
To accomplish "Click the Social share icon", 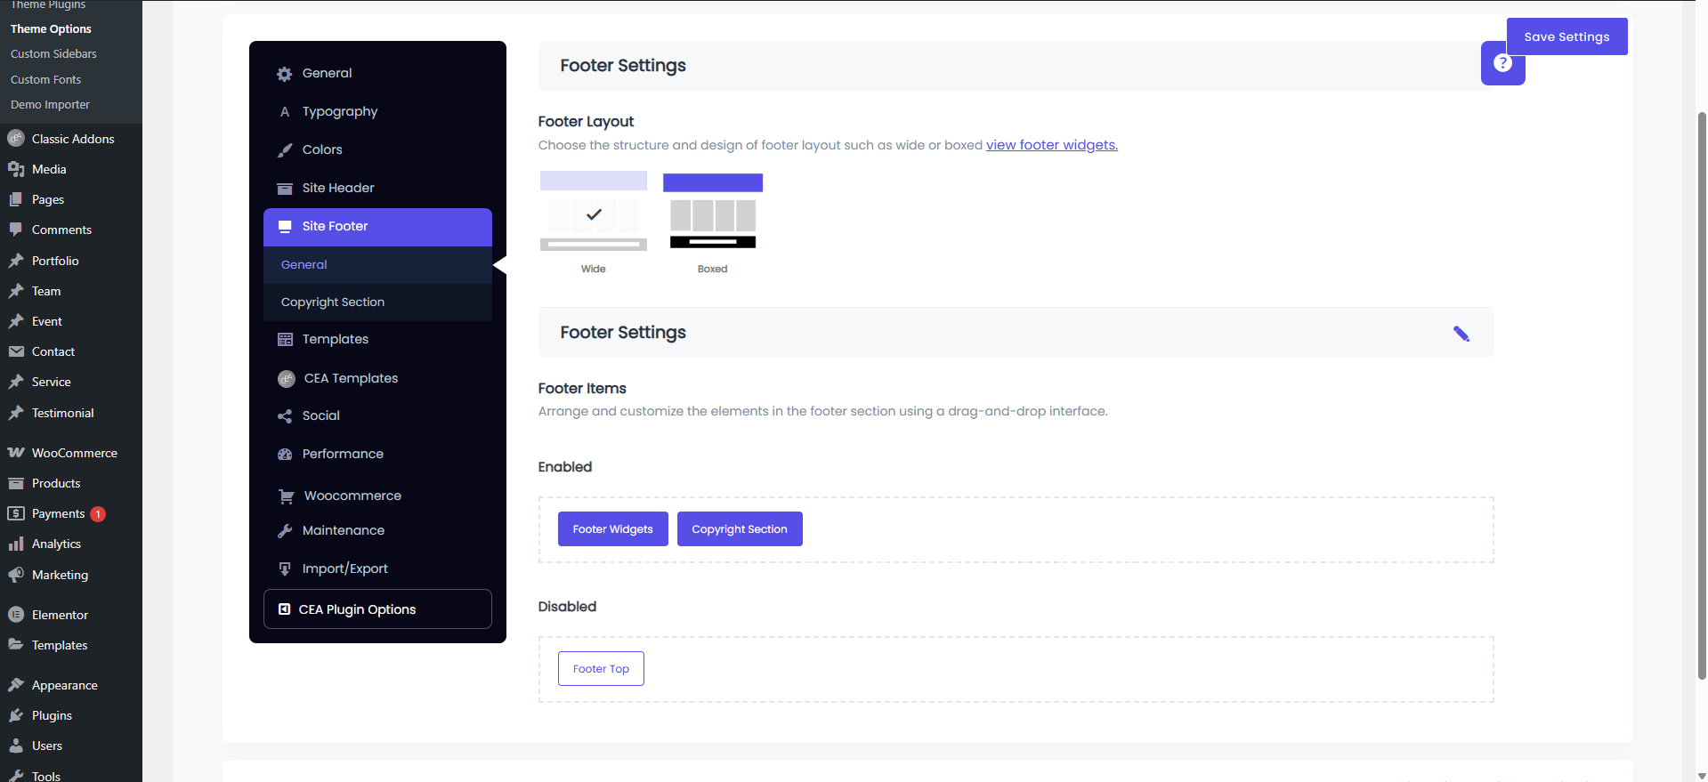I will point(285,416).
